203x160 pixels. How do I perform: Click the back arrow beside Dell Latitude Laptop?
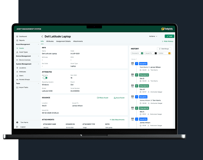(x=42, y=36)
